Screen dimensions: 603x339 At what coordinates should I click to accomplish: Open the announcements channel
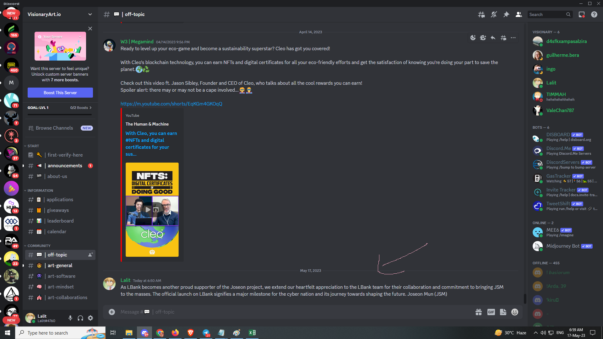(60, 166)
